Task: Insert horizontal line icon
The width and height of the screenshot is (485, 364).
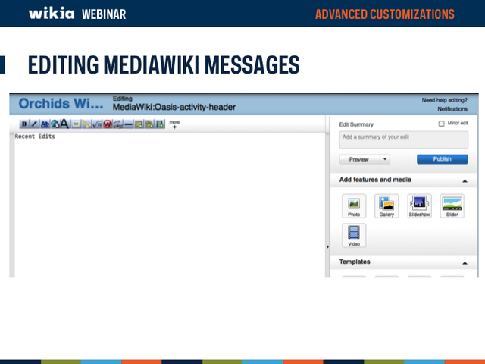Action: pyautogui.click(x=128, y=124)
